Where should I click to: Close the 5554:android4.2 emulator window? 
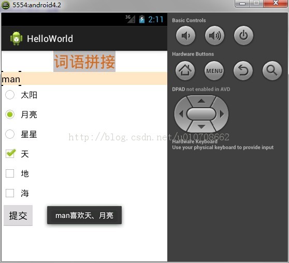pyautogui.click(x=276, y=3)
